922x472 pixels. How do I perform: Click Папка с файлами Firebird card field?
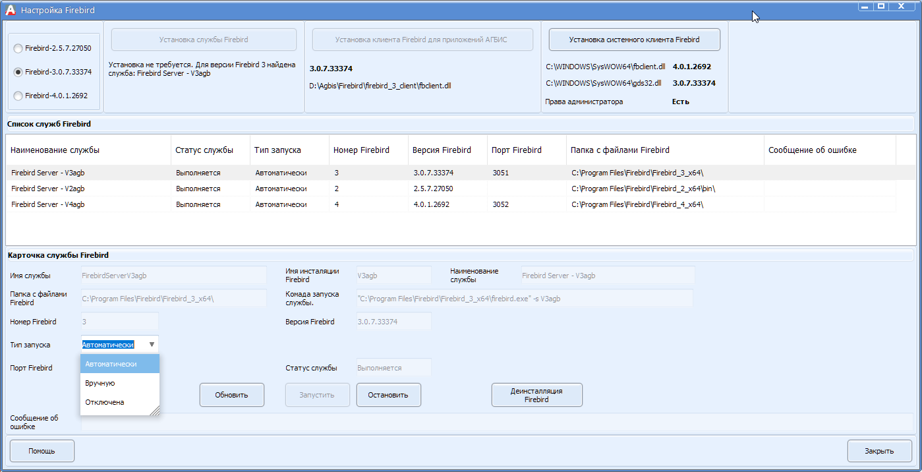tap(174, 299)
